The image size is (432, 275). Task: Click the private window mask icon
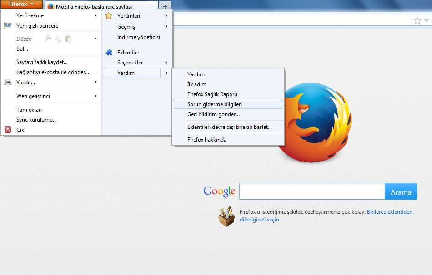pos(8,25)
